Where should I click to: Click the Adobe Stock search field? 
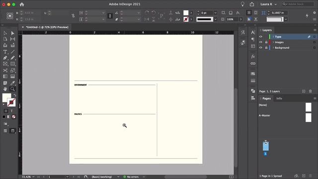tap(298, 4)
